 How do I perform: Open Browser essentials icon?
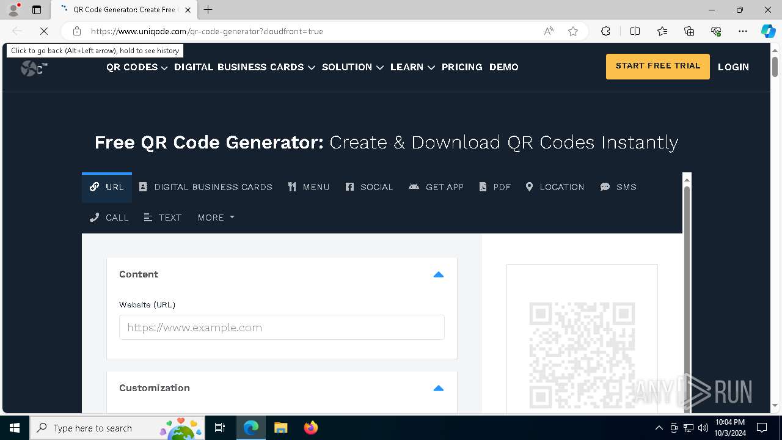click(716, 31)
